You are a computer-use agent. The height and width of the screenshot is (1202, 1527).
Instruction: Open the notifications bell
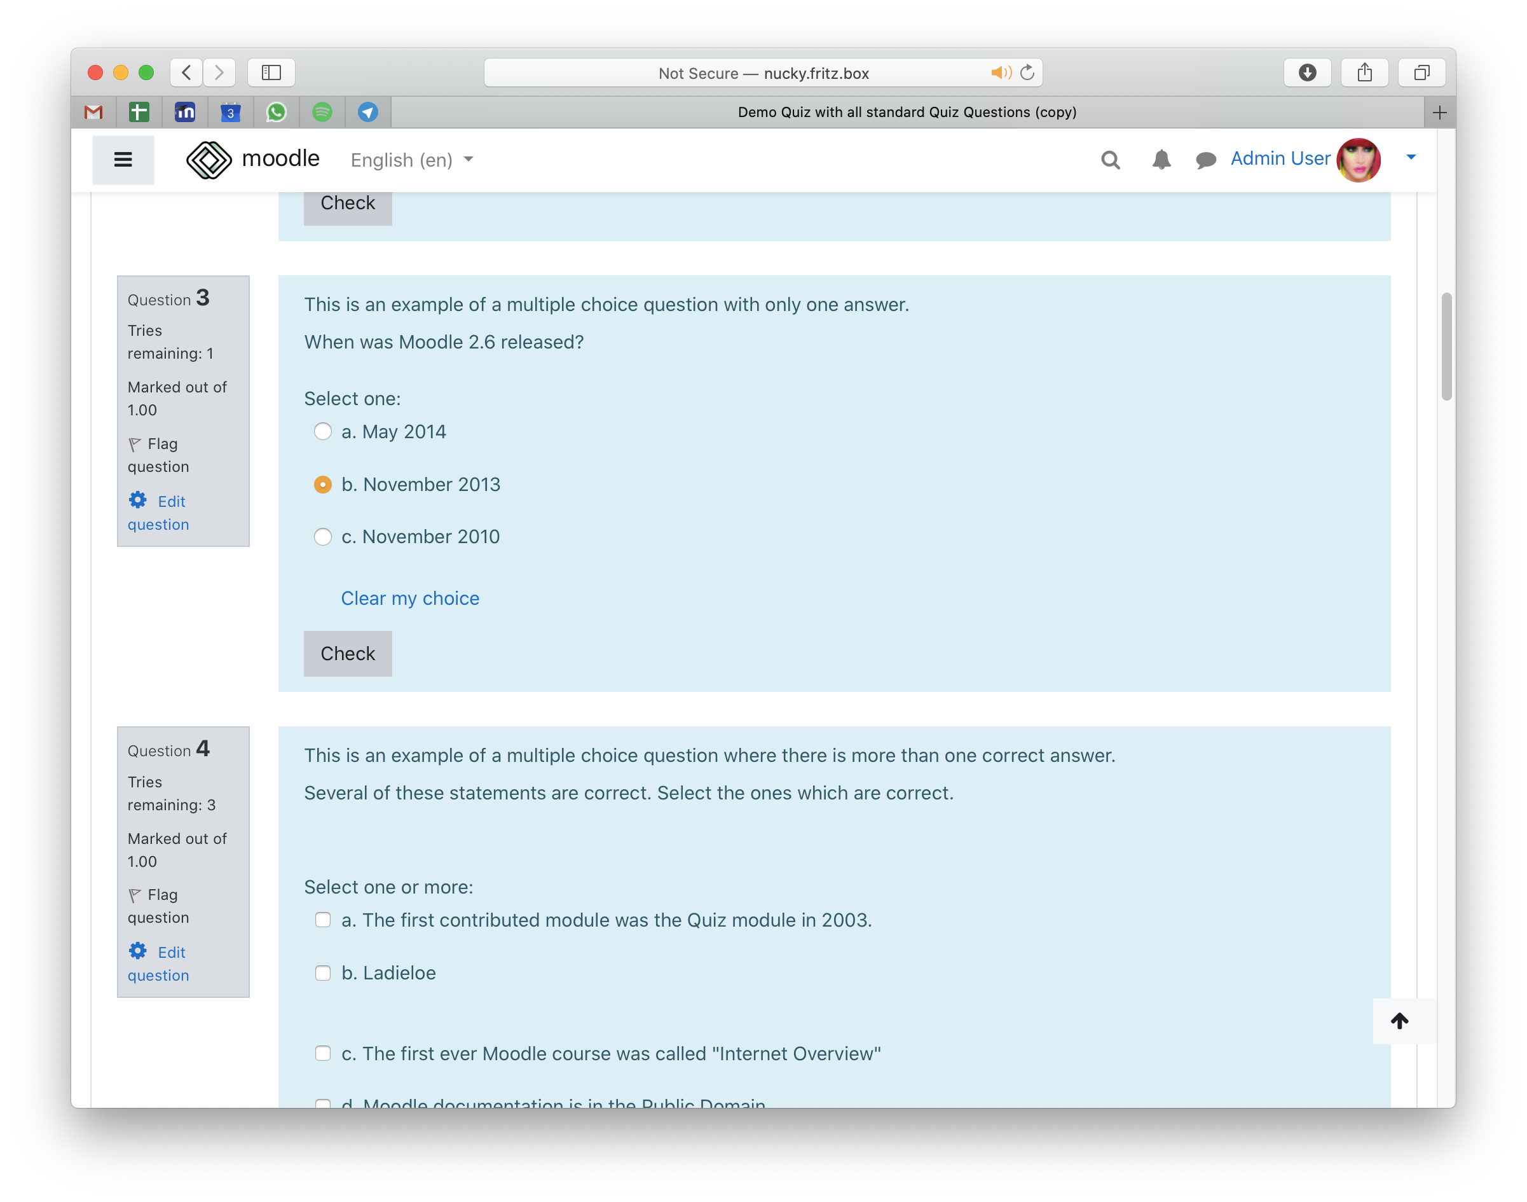click(1161, 160)
